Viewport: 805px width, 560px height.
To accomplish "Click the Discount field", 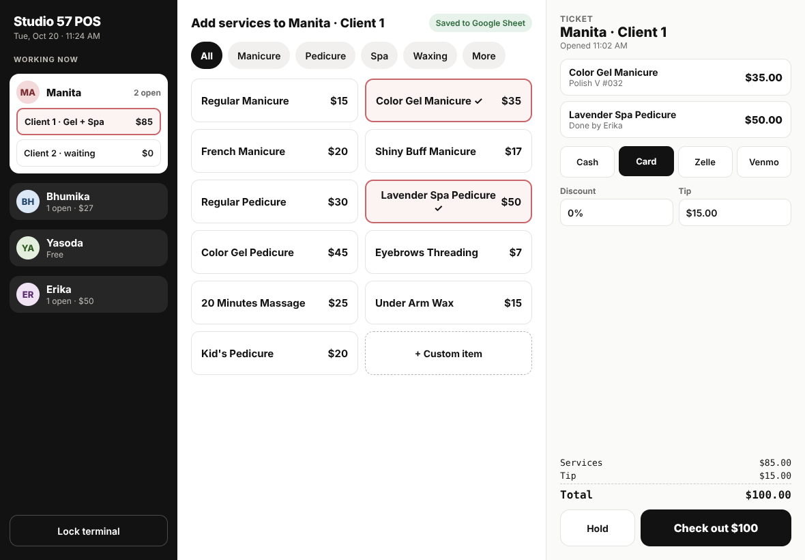I will tap(616, 212).
